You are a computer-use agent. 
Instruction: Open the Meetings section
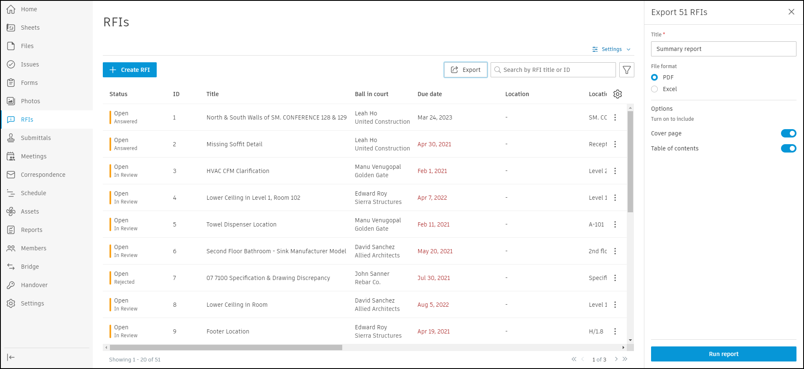tap(33, 156)
